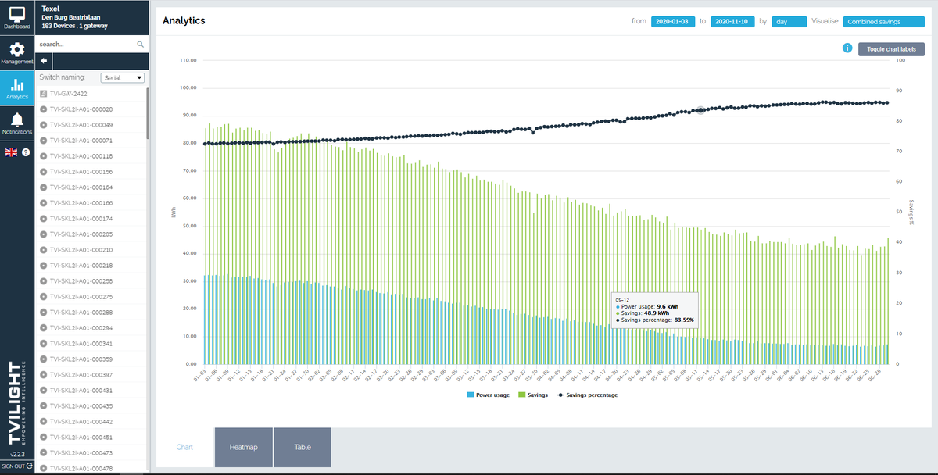Viewport: 938px width, 475px height.
Task: Switch to the Table tab
Action: point(303,447)
